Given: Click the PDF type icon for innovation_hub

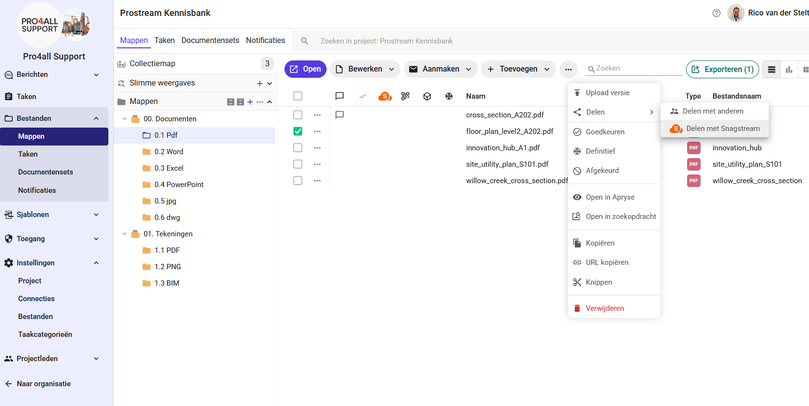Looking at the screenshot, I should [694, 148].
